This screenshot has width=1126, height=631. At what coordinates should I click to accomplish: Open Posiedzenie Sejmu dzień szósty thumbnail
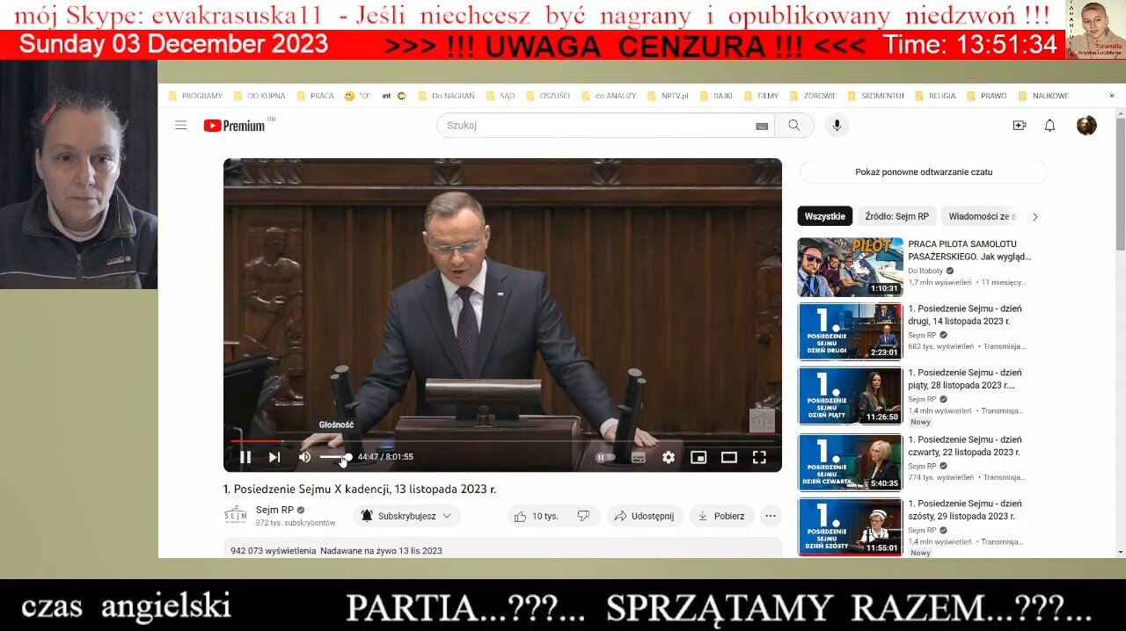click(850, 527)
